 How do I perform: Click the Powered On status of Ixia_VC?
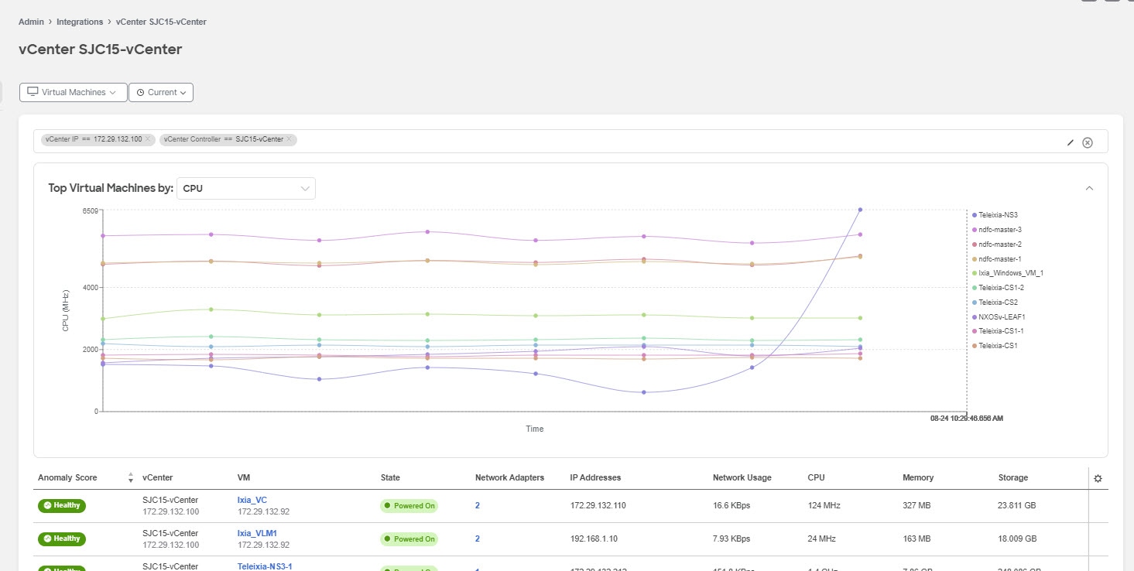pyautogui.click(x=409, y=506)
